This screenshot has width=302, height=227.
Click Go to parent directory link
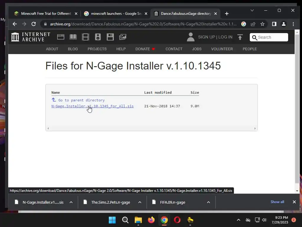[x=81, y=100]
